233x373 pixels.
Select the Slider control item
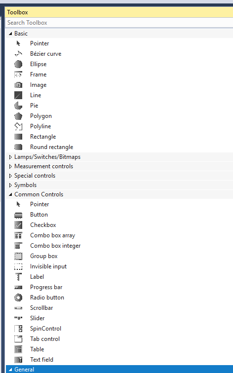pyautogui.click(x=119, y=318)
